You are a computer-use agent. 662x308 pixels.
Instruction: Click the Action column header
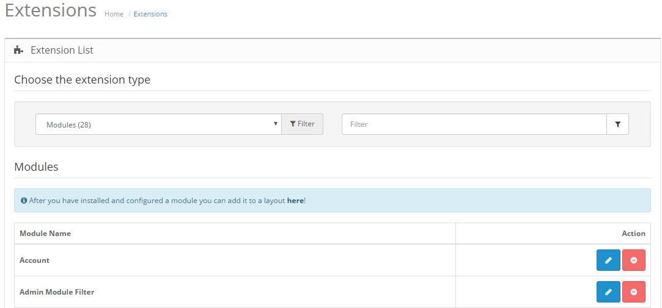(633, 233)
